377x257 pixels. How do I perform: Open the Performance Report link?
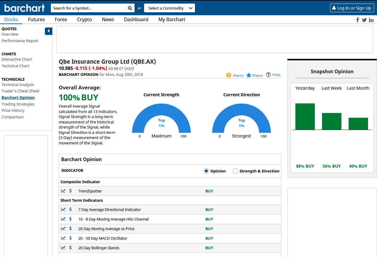[20, 41]
